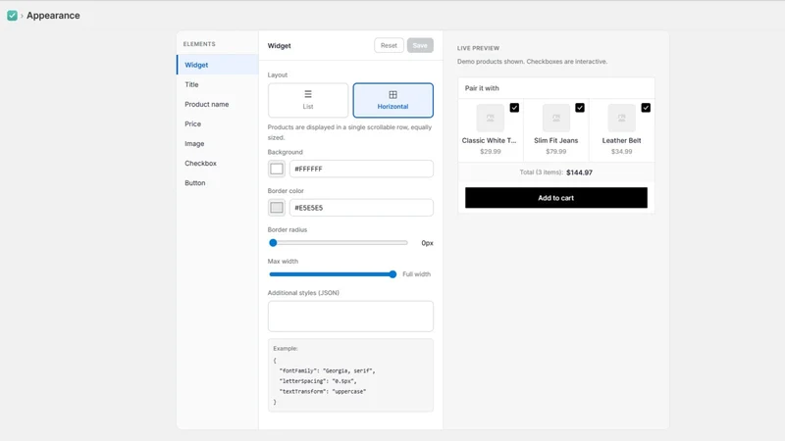The image size is (785, 441).
Task: Click the Reset button
Action: (x=389, y=45)
